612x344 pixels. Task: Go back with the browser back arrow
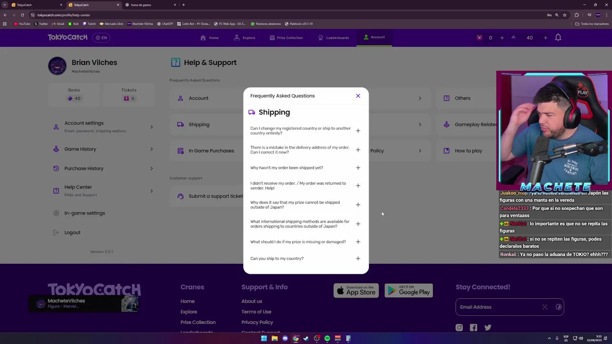5,15
